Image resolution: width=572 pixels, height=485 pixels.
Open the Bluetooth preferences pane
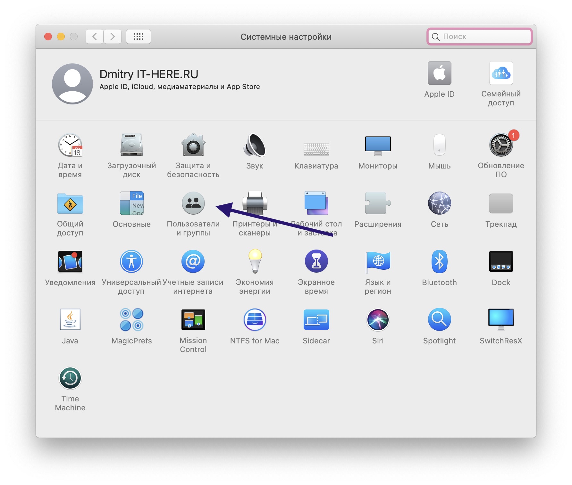pos(439,262)
